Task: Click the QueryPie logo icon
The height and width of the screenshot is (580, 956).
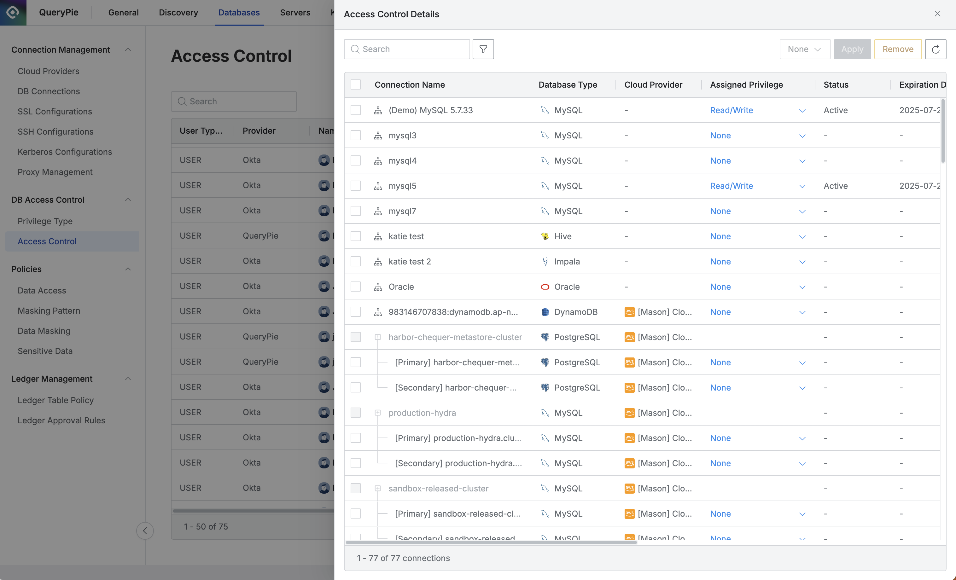Action: coord(13,12)
